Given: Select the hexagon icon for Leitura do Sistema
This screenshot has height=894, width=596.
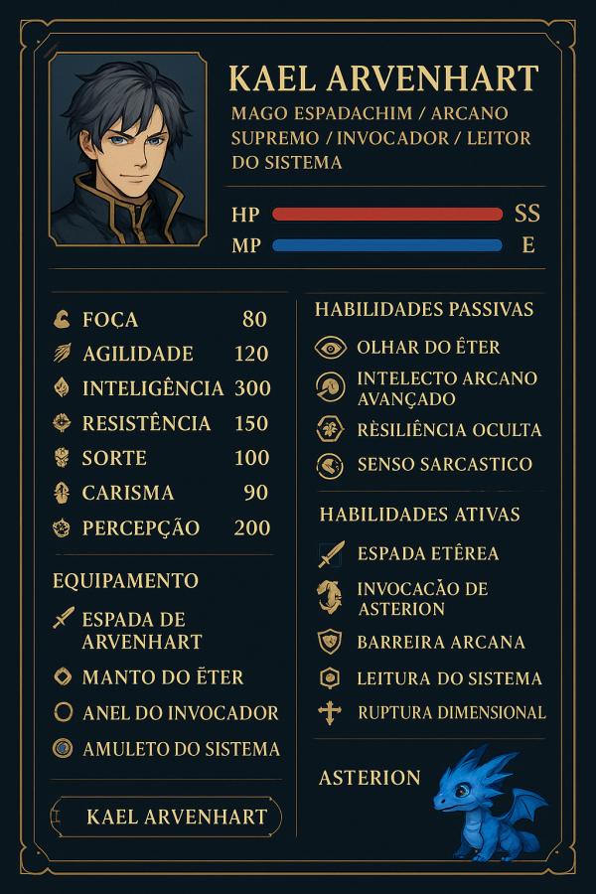Looking at the screenshot, I should pos(330,678).
